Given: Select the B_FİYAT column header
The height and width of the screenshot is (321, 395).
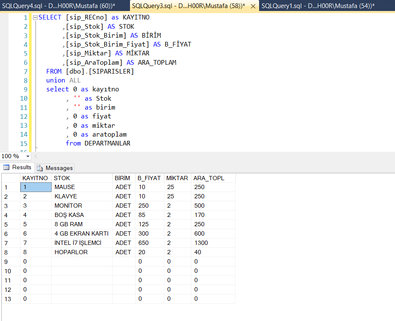Looking at the screenshot, I should 149,178.
